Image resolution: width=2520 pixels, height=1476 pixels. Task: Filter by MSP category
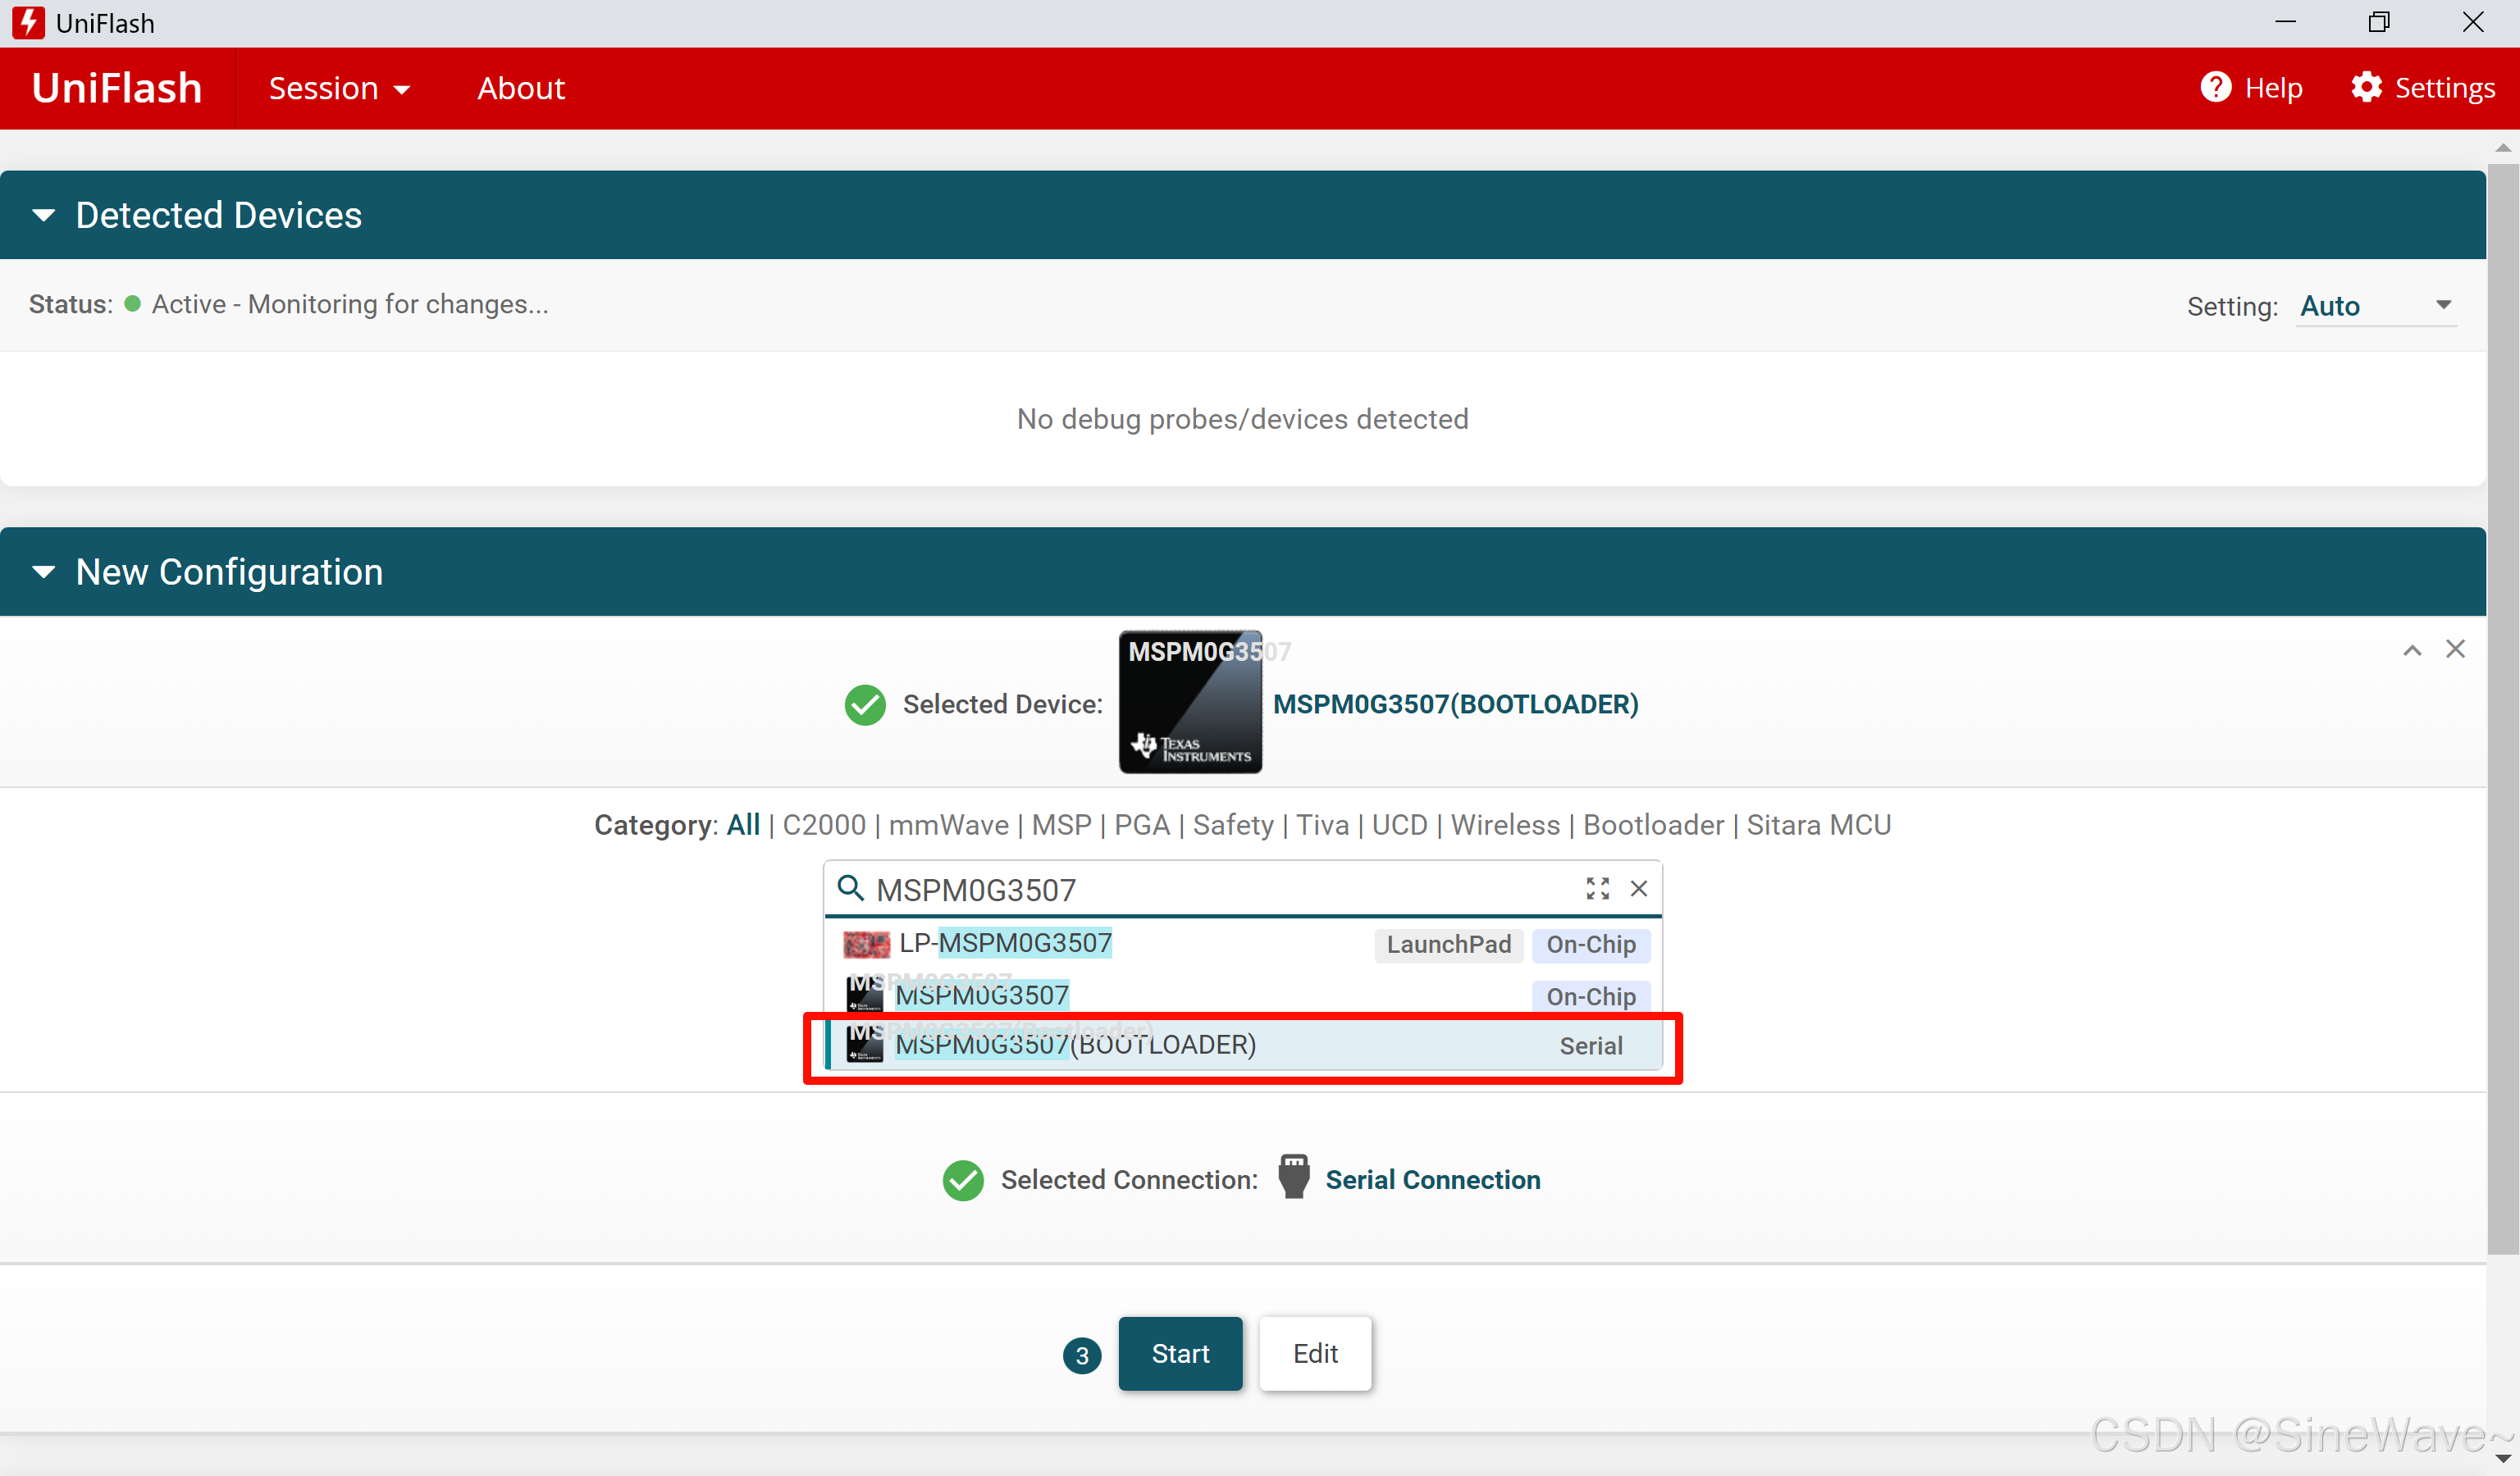[1061, 824]
